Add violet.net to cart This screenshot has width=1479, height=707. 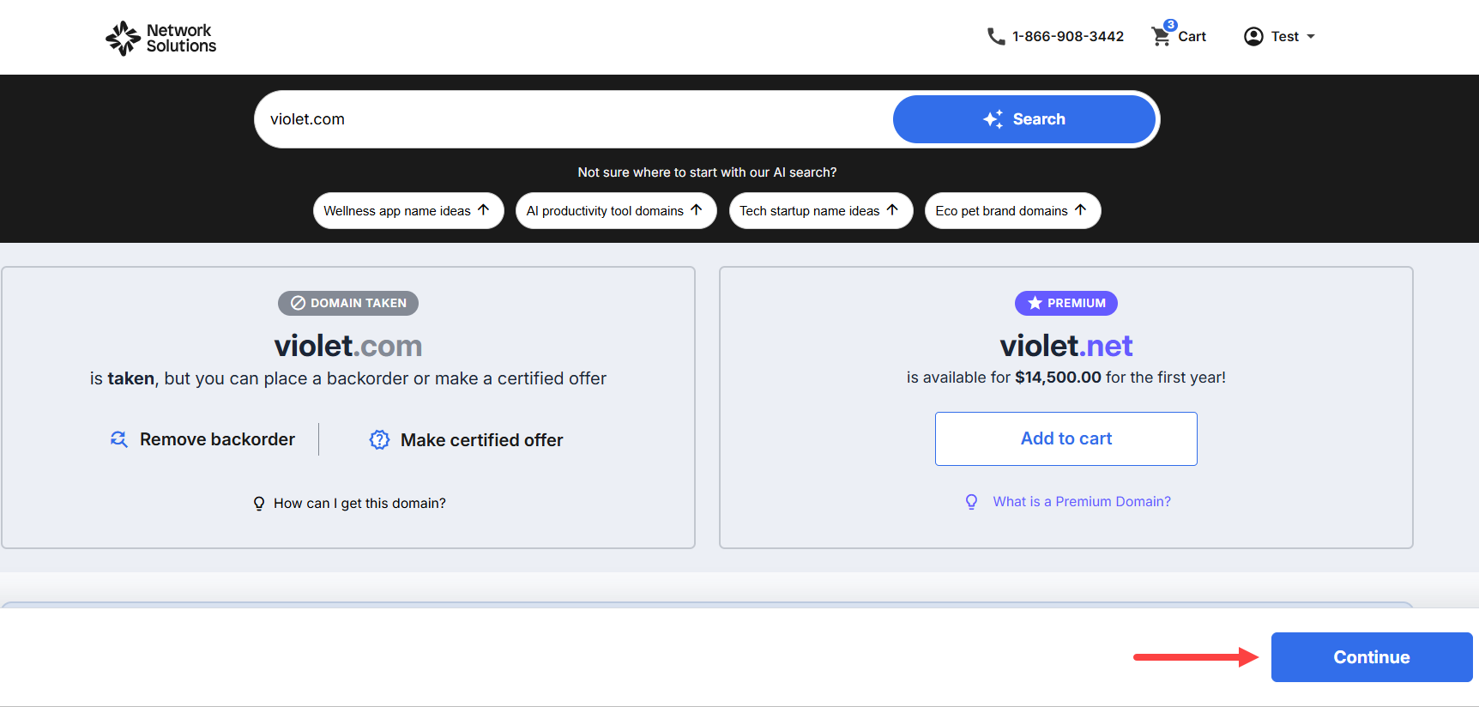pos(1066,438)
